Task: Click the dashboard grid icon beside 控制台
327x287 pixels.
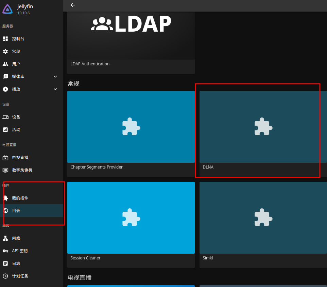Action: point(5,39)
